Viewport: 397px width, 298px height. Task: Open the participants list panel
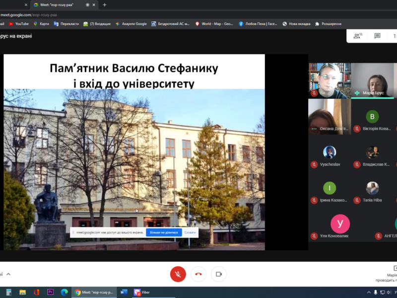click(x=357, y=36)
